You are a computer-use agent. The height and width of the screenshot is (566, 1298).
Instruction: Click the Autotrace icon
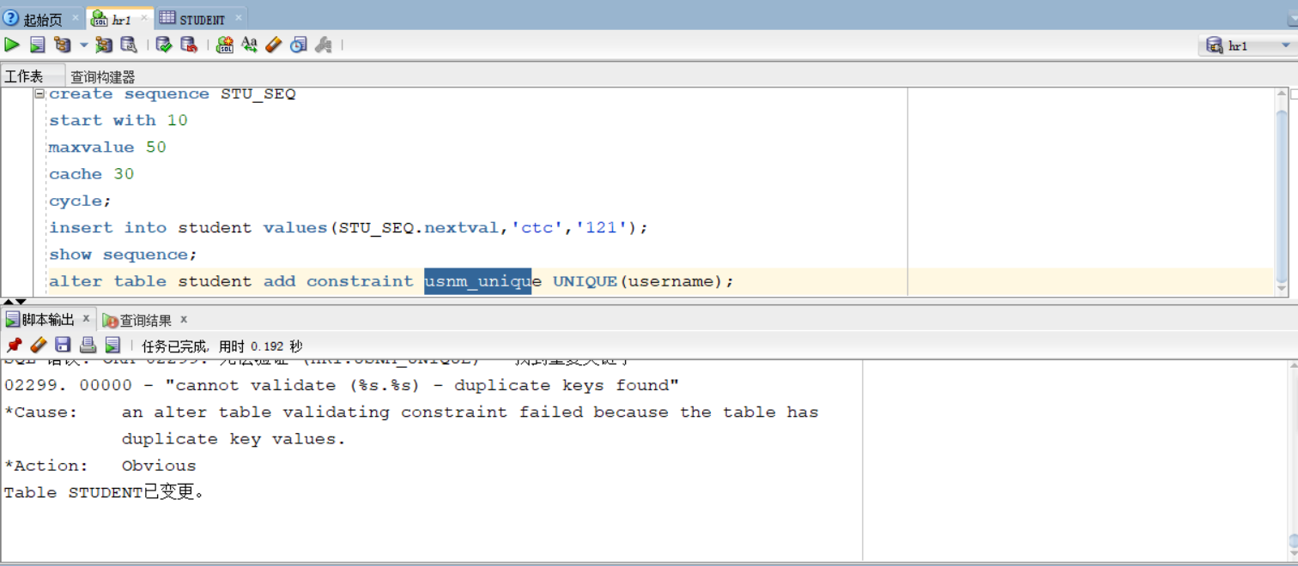[104, 45]
